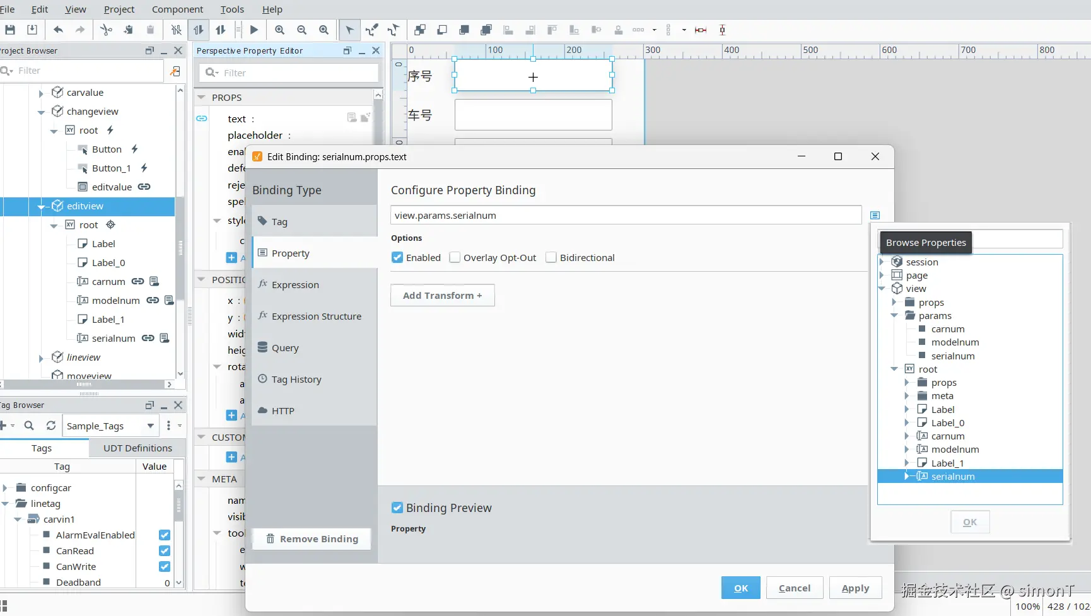Click the Undo arrow in the toolbar
This screenshot has height=616, width=1091.
pyautogui.click(x=58, y=30)
